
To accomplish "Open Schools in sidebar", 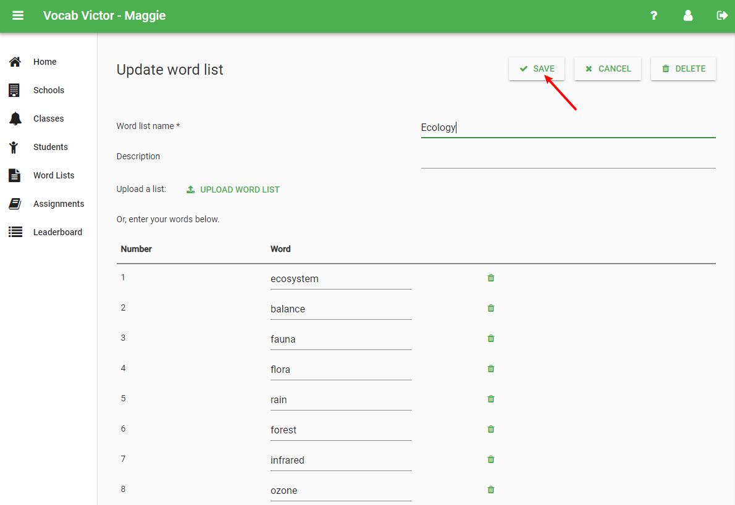I will (49, 90).
